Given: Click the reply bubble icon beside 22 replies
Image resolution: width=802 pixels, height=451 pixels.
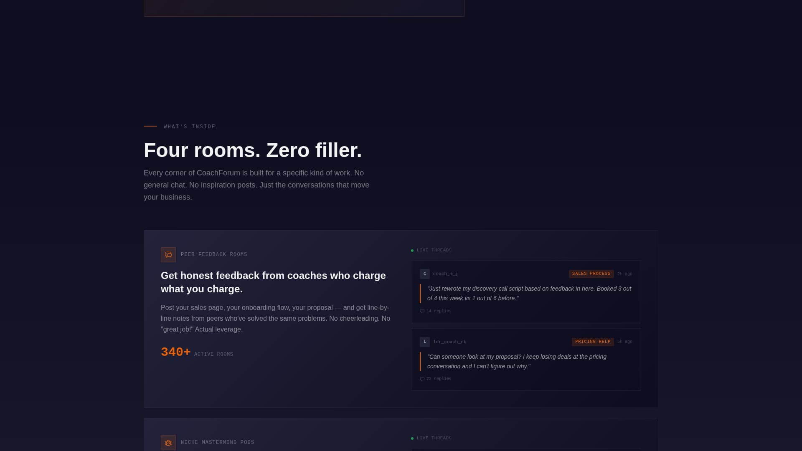Looking at the screenshot, I should (422, 379).
